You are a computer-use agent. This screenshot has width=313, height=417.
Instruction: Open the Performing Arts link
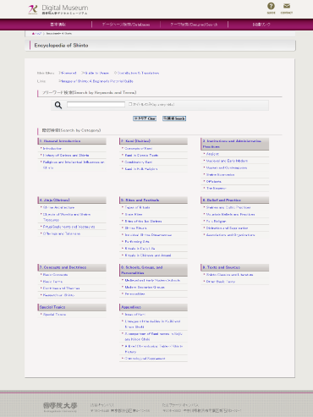tap(137, 242)
